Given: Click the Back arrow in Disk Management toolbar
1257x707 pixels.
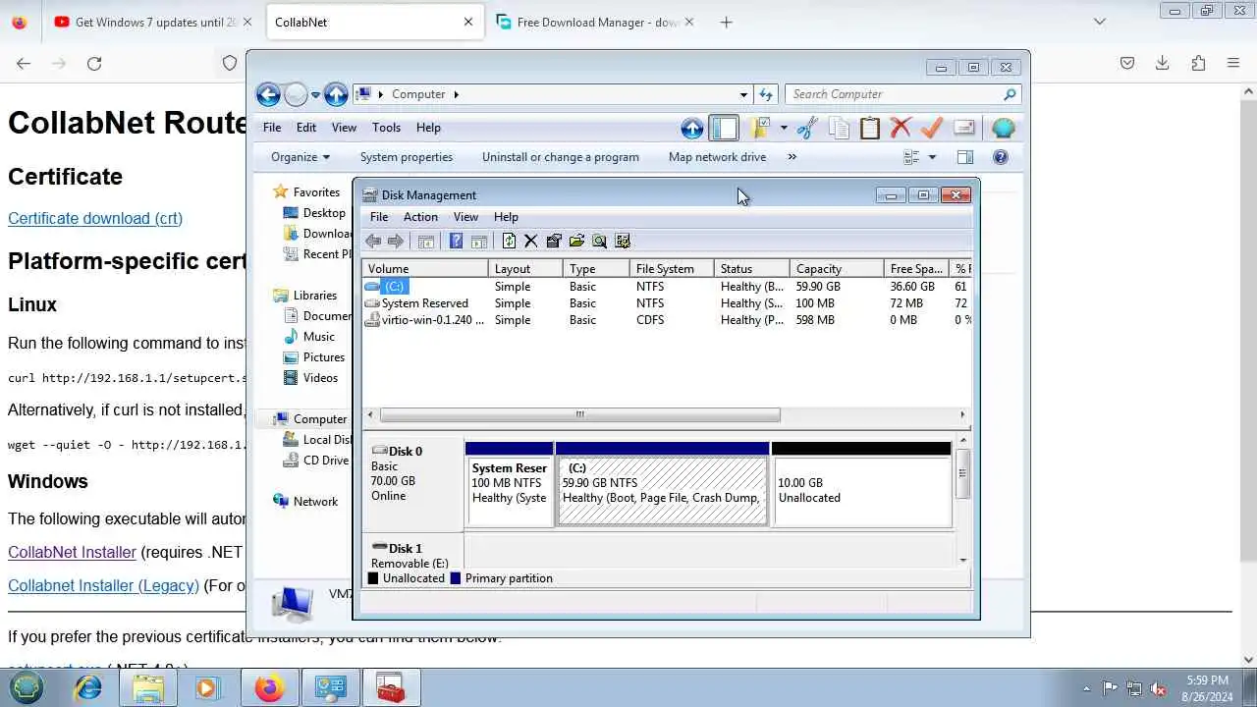Looking at the screenshot, I should 373,241.
